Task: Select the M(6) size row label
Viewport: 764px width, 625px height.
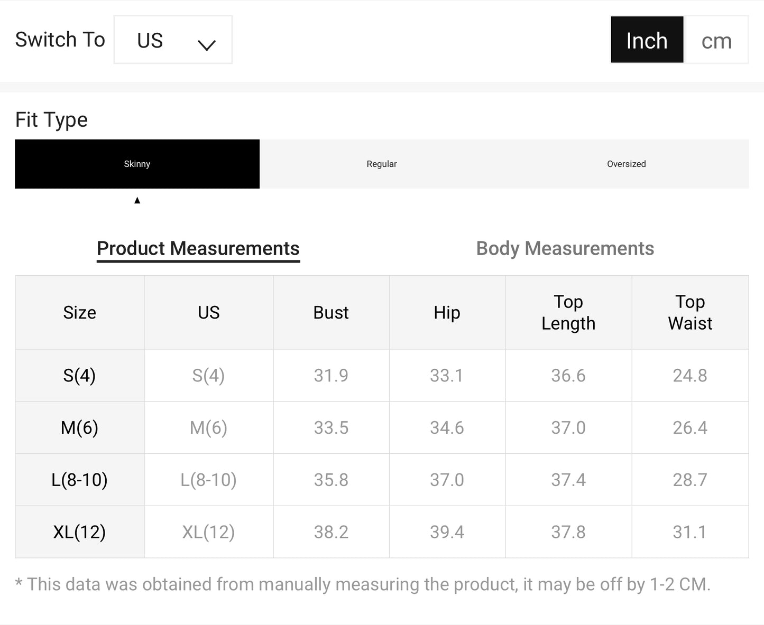Action: [x=79, y=427]
